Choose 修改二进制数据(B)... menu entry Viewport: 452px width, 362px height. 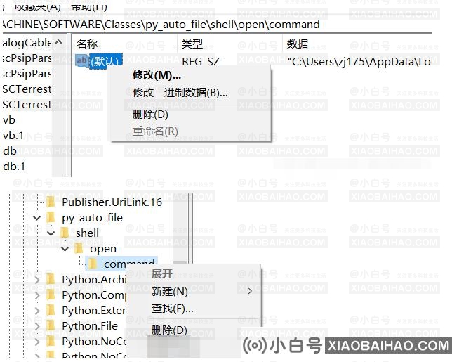(x=189, y=93)
